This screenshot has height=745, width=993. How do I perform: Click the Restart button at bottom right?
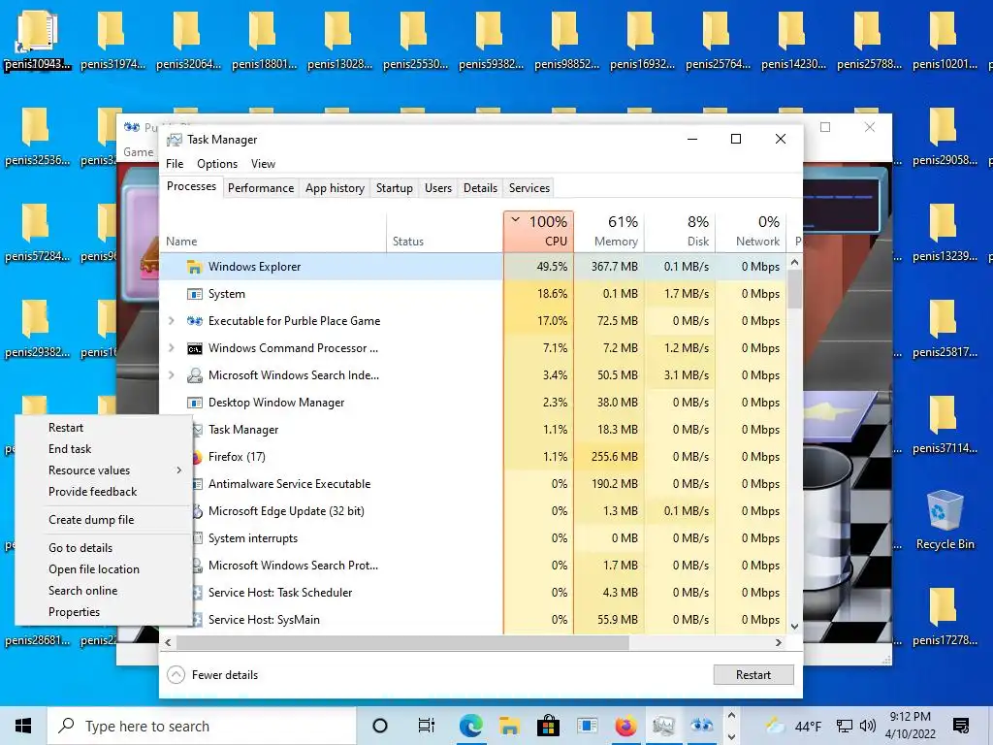click(753, 675)
